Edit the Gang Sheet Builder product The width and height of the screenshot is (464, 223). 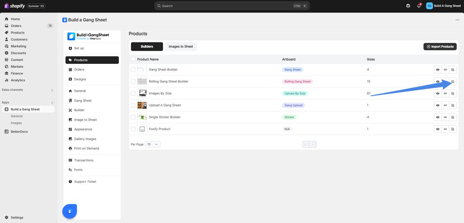[x=453, y=70]
